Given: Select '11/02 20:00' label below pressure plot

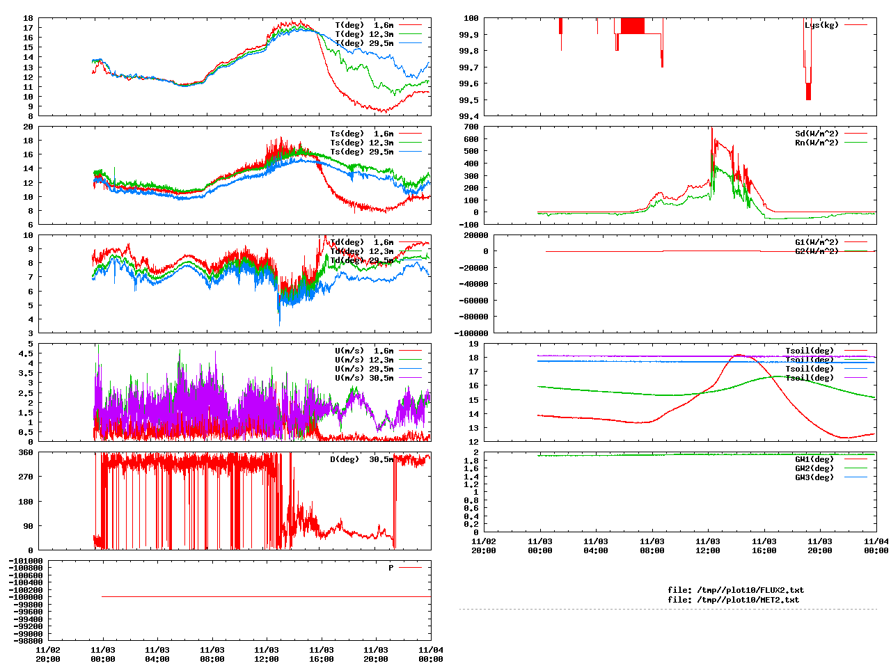Looking at the screenshot, I should pos(47,655).
